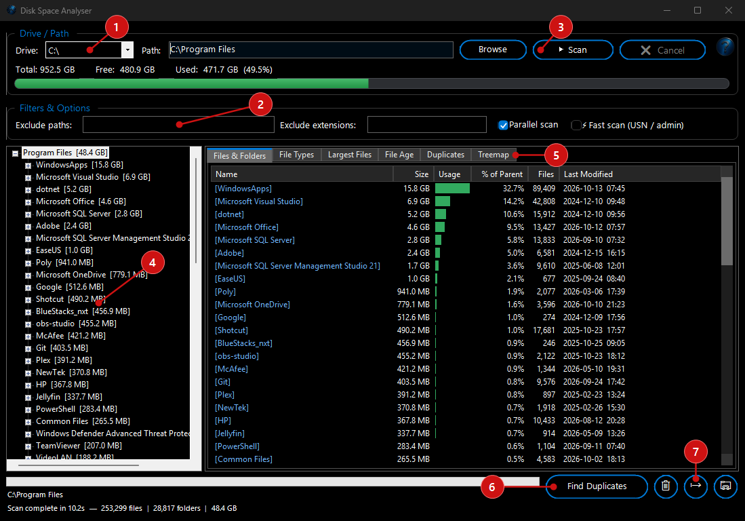Select the [BlueStacks_nxt] list row

(x=466, y=343)
